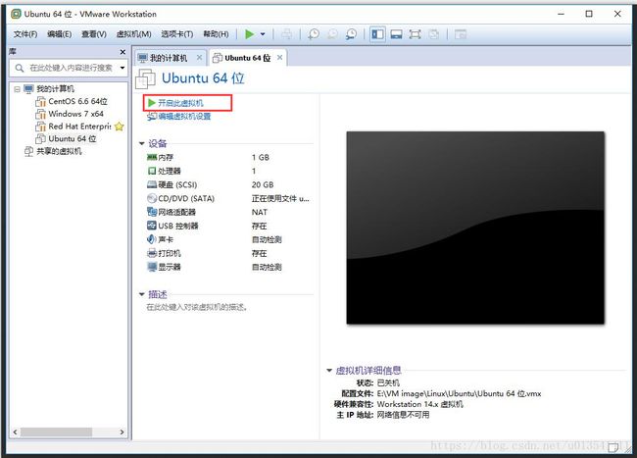Open the snapshot manager toolbar icon
Viewport: 637px width, 458px height.
point(351,34)
